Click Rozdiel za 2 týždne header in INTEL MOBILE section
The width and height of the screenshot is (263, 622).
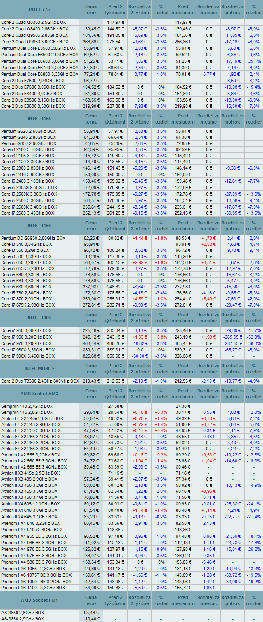140,369
